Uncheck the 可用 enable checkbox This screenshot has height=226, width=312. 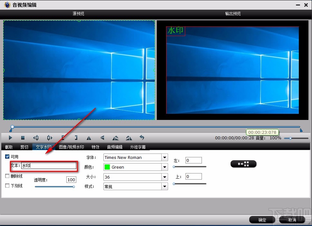tap(7, 157)
